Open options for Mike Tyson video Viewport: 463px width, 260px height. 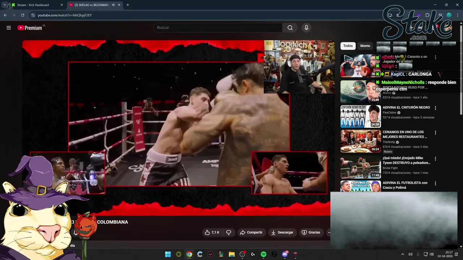[436, 159]
